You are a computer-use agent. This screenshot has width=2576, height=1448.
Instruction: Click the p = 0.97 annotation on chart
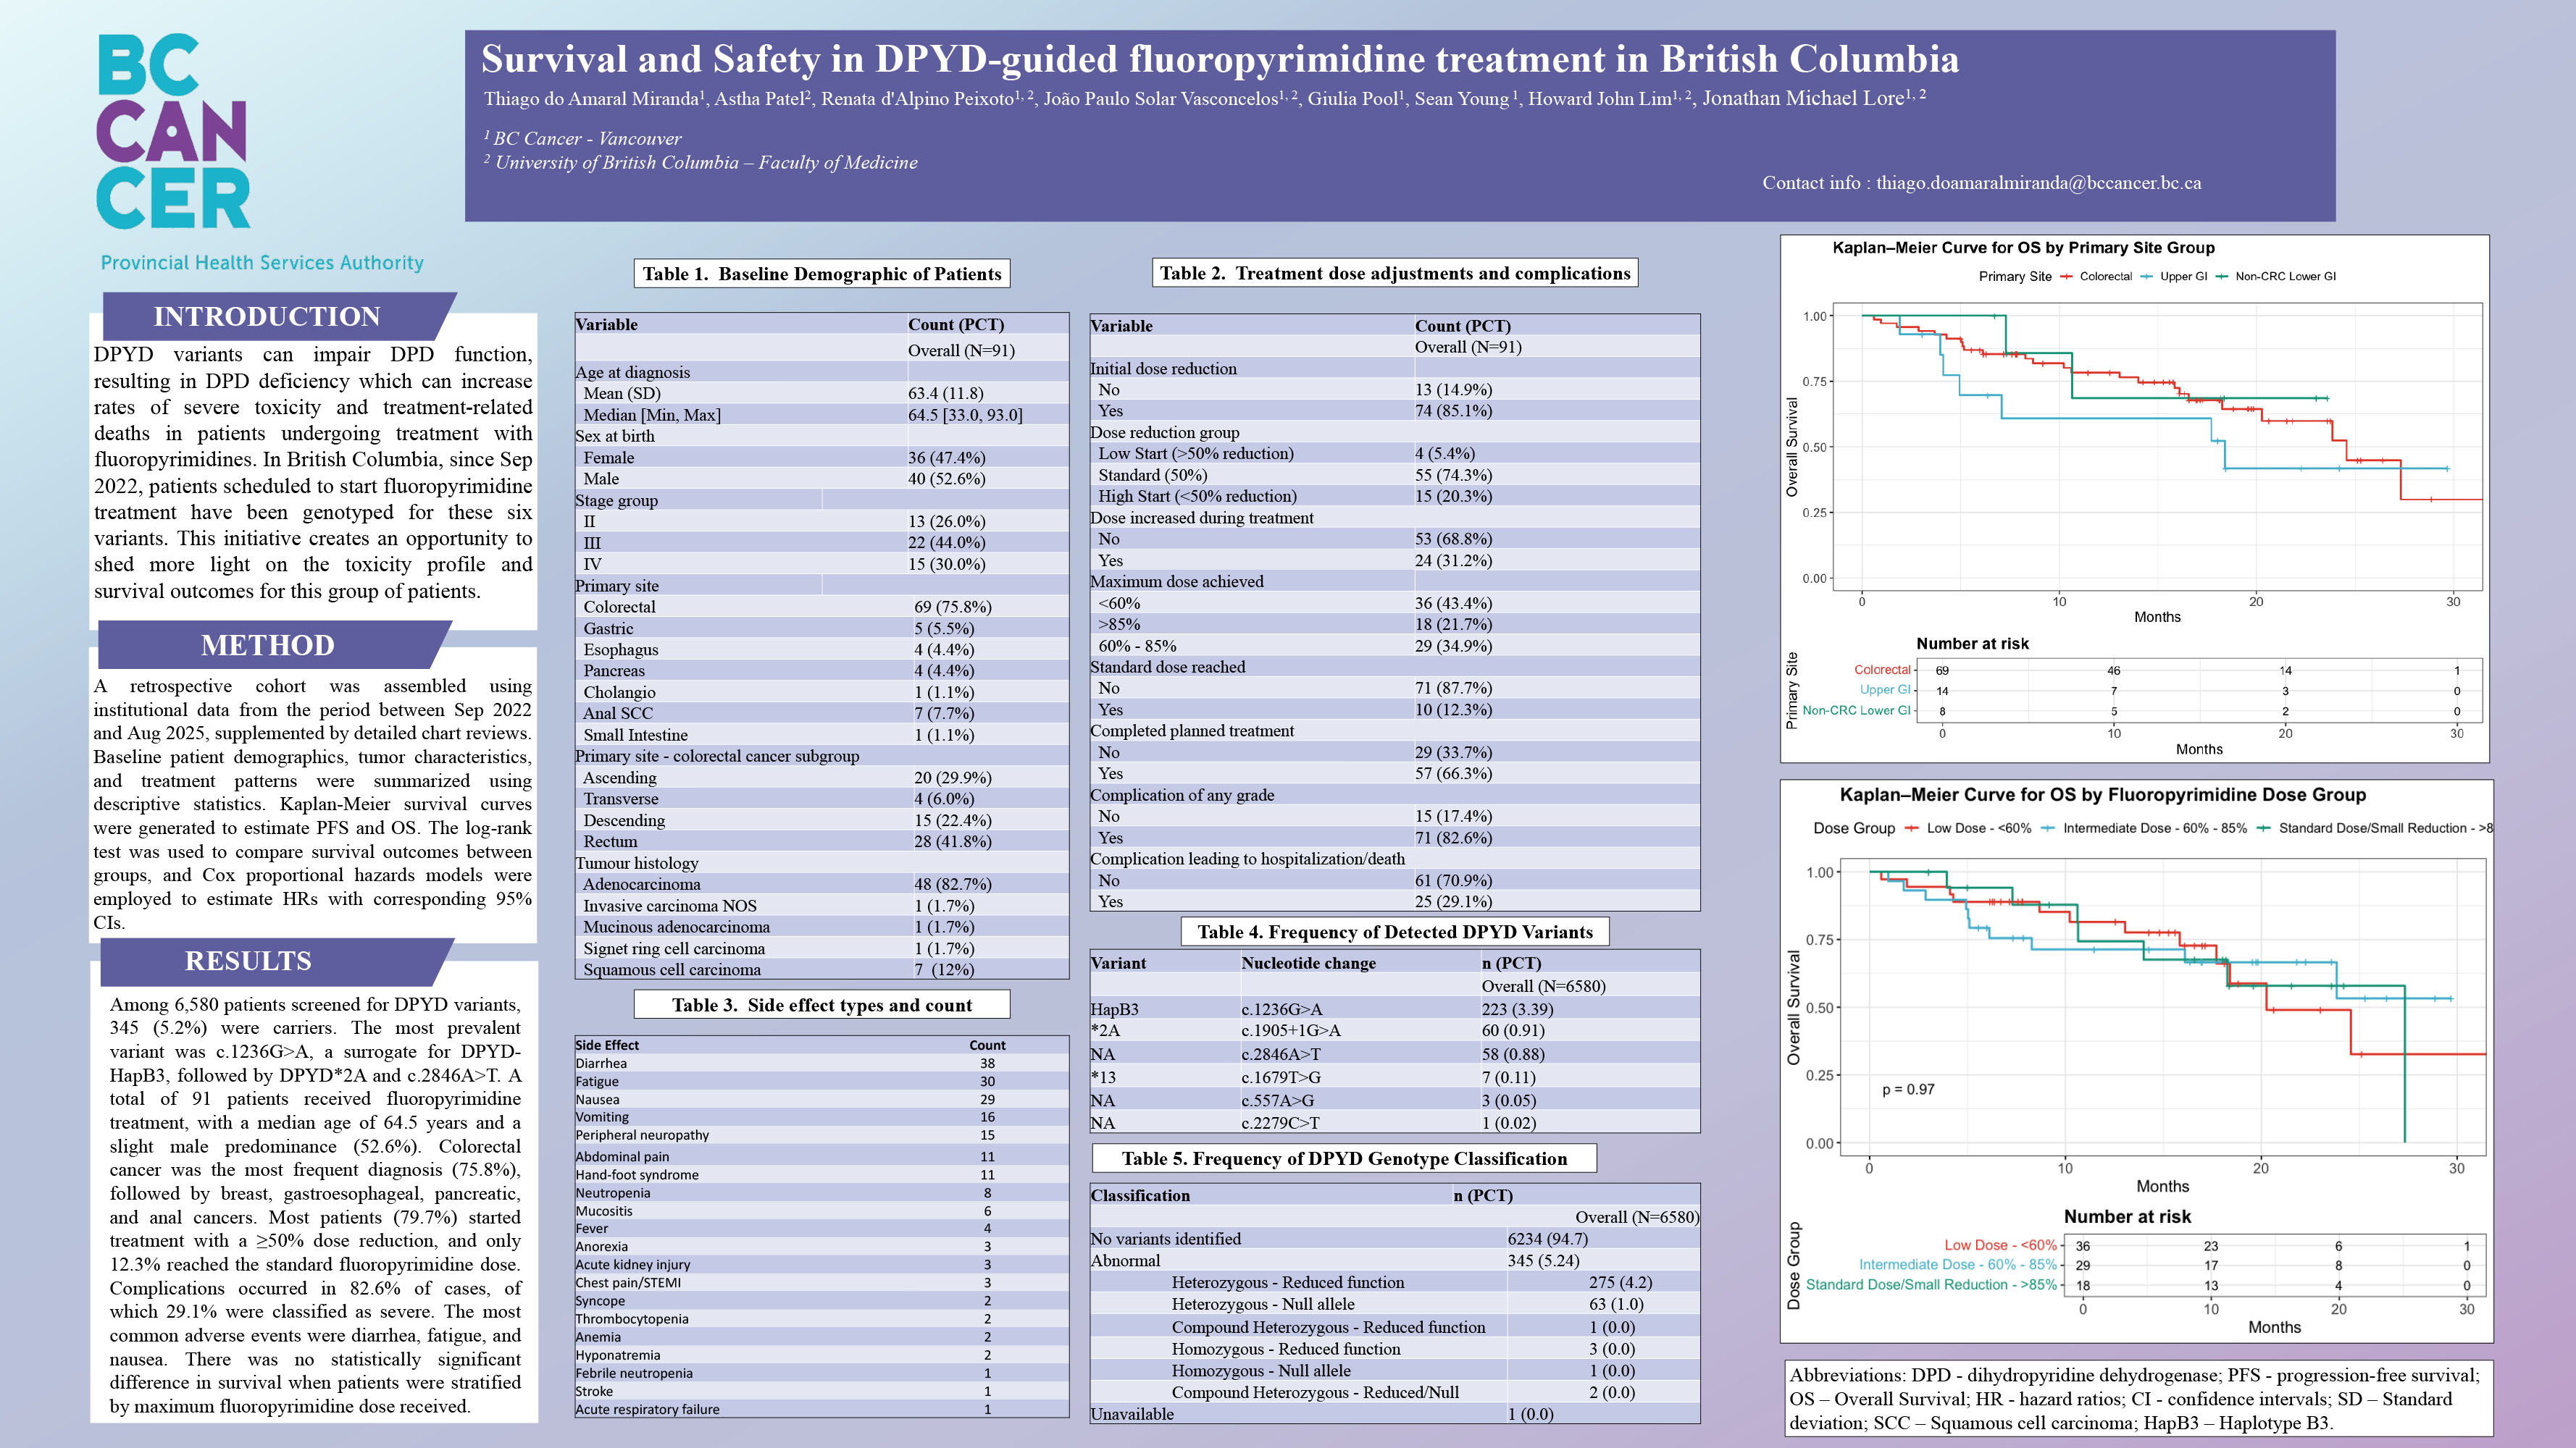click(x=1908, y=1089)
